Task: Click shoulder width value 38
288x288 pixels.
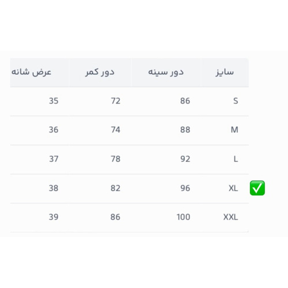Action: pos(54,188)
